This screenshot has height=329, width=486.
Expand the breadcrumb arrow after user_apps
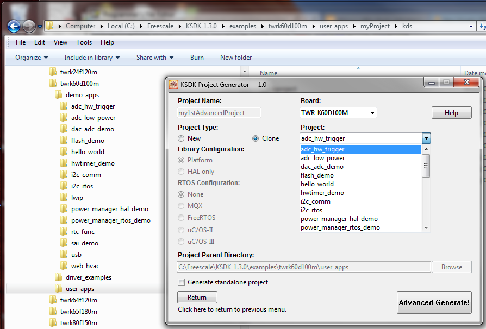[x=354, y=26]
